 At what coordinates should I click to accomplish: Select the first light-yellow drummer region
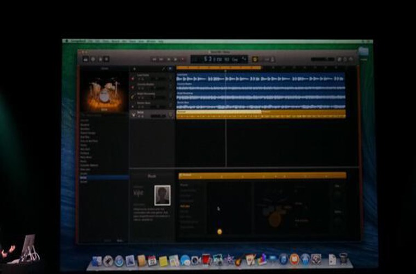pos(219,114)
